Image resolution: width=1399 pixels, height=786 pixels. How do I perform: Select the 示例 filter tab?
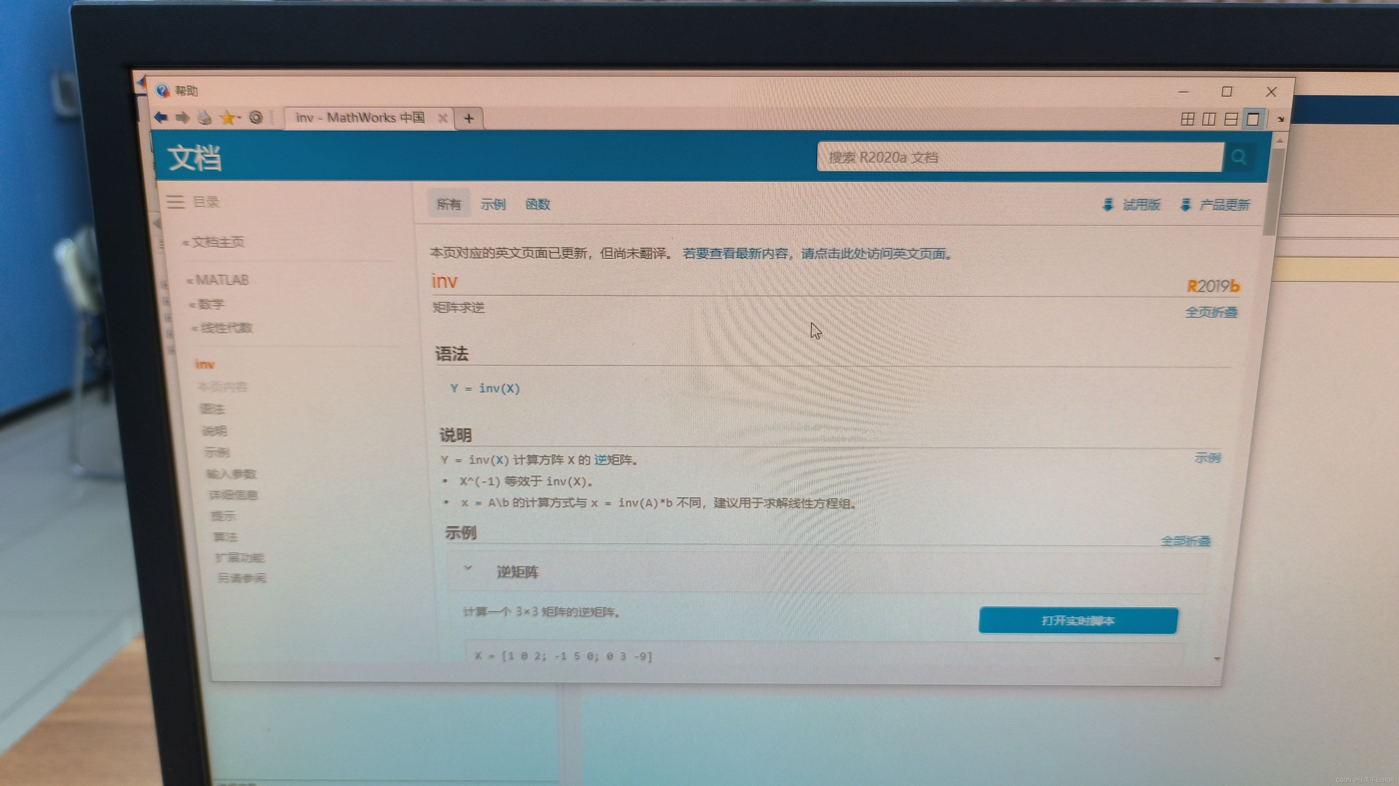(493, 204)
